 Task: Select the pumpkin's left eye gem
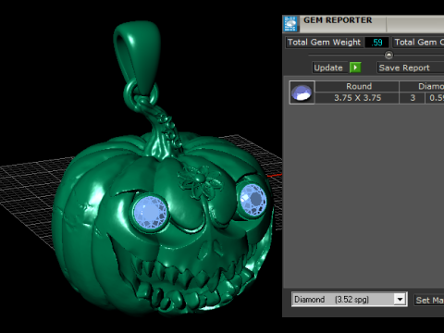pos(151,213)
